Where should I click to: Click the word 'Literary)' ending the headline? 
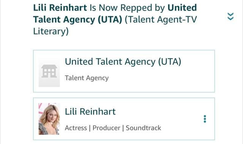(51, 31)
